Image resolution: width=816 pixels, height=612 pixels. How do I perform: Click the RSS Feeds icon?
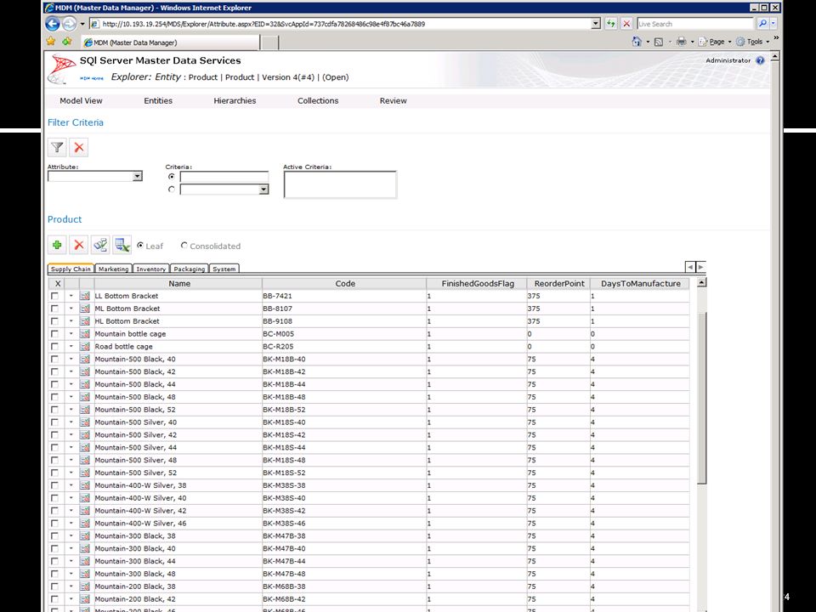click(659, 42)
